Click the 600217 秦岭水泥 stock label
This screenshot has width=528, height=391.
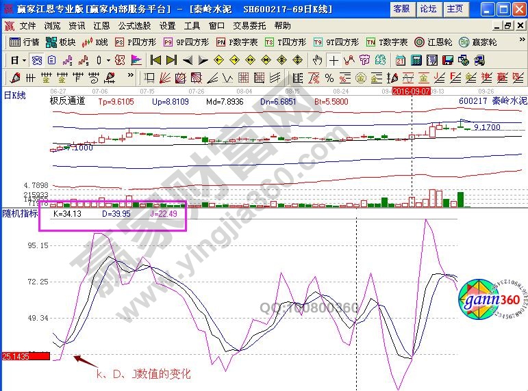click(x=492, y=101)
